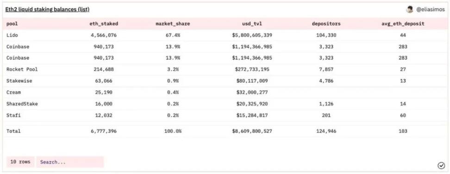
Task: Sort by the market_share column header
Action: click(173, 24)
